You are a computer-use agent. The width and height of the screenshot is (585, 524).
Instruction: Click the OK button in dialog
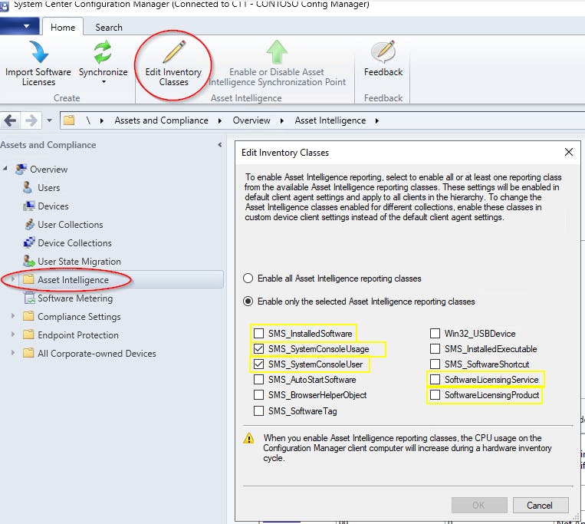[x=479, y=505]
